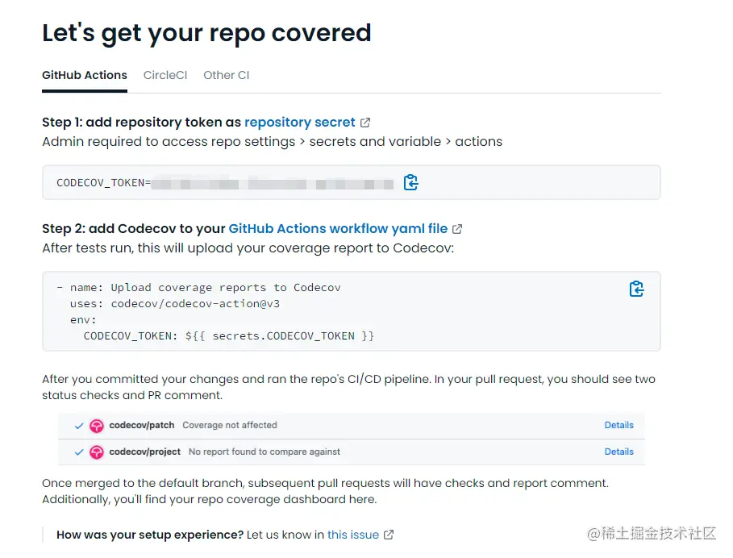View Details for the codecov/project check
Screen dimensions: 733x558
click(x=618, y=452)
